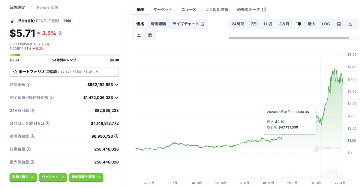The height and width of the screenshot is (188, 360).
Task: Open info icon next to 96,950,723 value
Action: pyautogui.click(x=116, y=136)
